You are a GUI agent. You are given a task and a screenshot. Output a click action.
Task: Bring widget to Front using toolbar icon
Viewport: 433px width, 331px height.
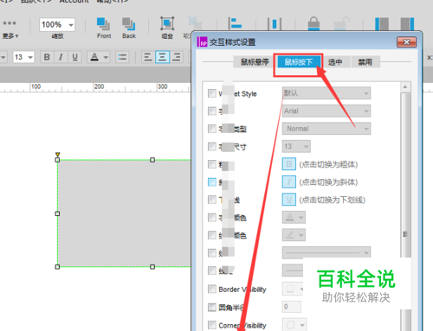point(104,28)
